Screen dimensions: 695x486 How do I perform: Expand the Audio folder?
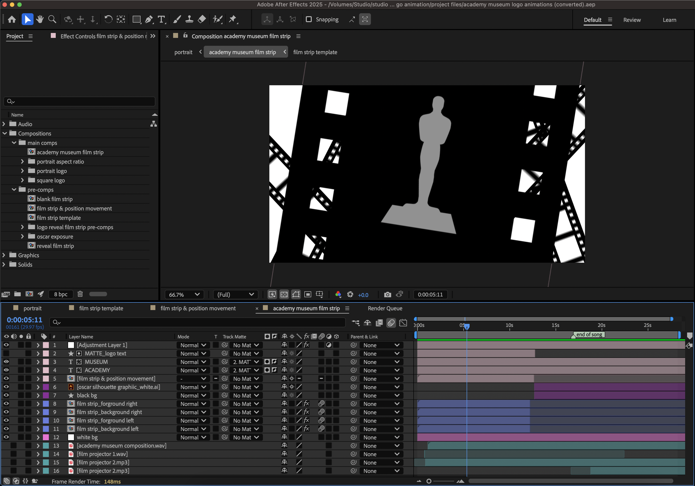click(4, 124)
